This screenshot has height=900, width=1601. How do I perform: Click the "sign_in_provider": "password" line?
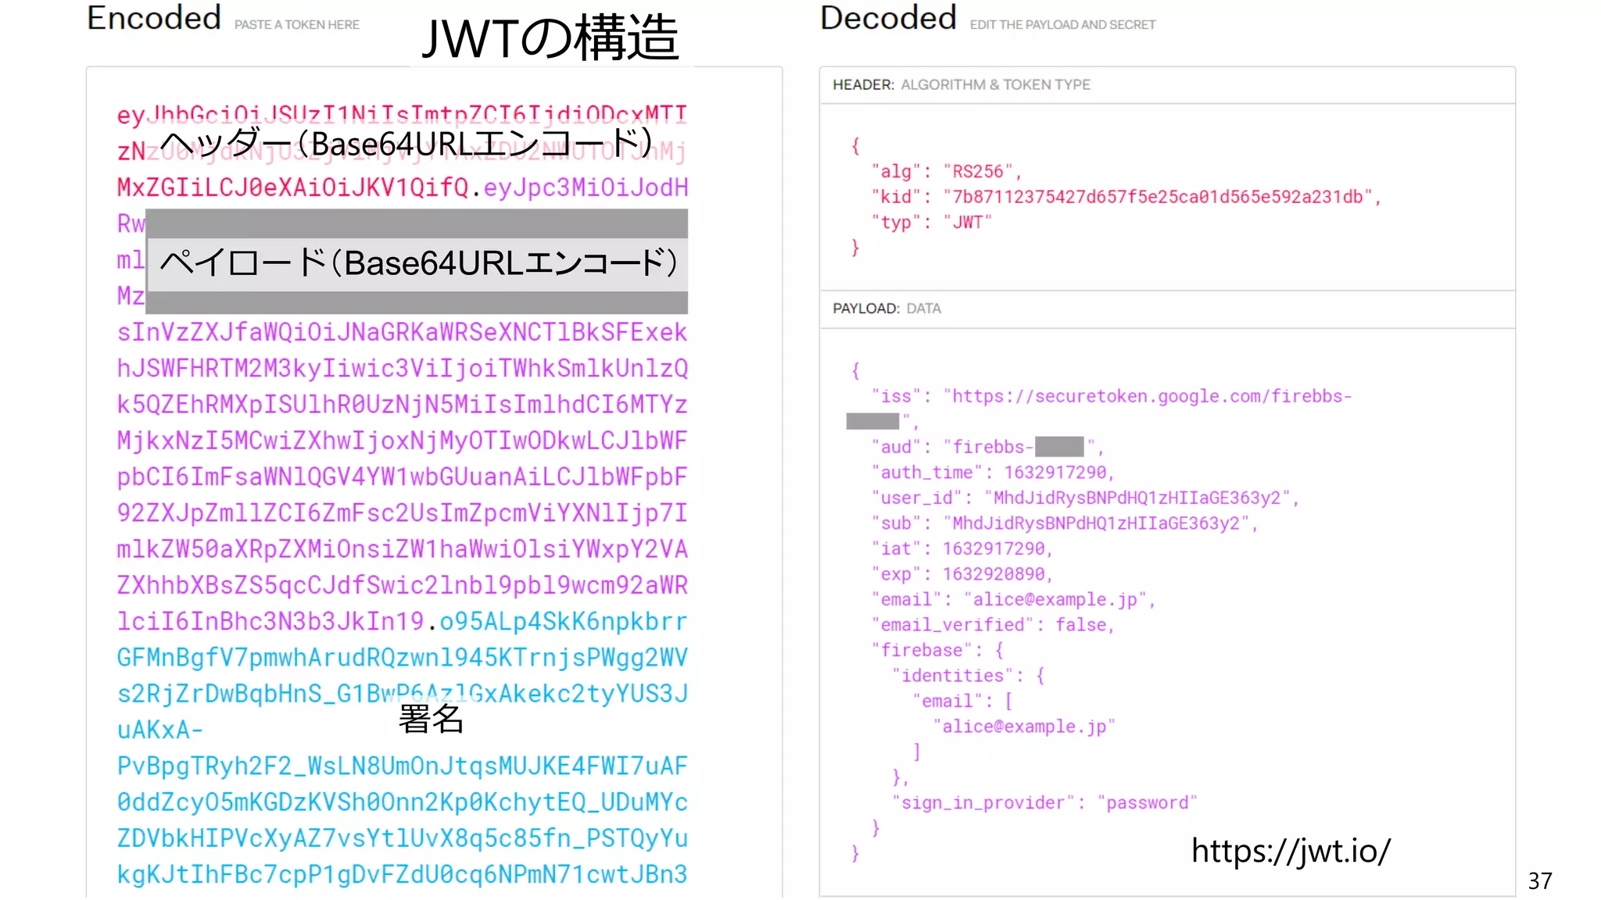[x=1044, y=802]
